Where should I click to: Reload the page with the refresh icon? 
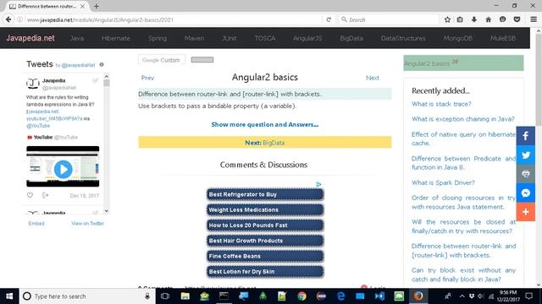click(329, 19)
